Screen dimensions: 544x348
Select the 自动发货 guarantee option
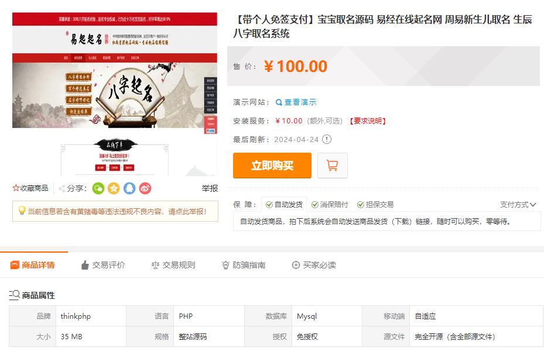(284, 205)
